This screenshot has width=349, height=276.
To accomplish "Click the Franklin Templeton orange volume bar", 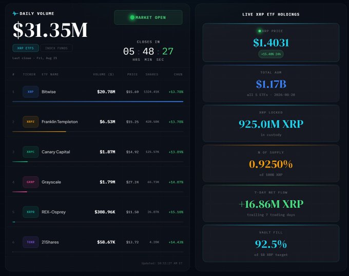I will (x=39, y=132).
